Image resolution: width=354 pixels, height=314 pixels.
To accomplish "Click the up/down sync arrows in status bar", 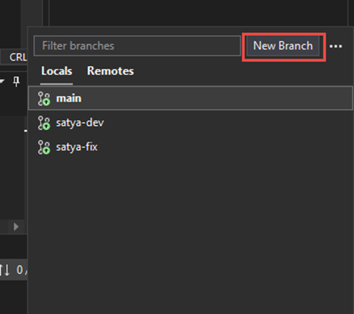I will pyautogui.click(x=5, y=270).
